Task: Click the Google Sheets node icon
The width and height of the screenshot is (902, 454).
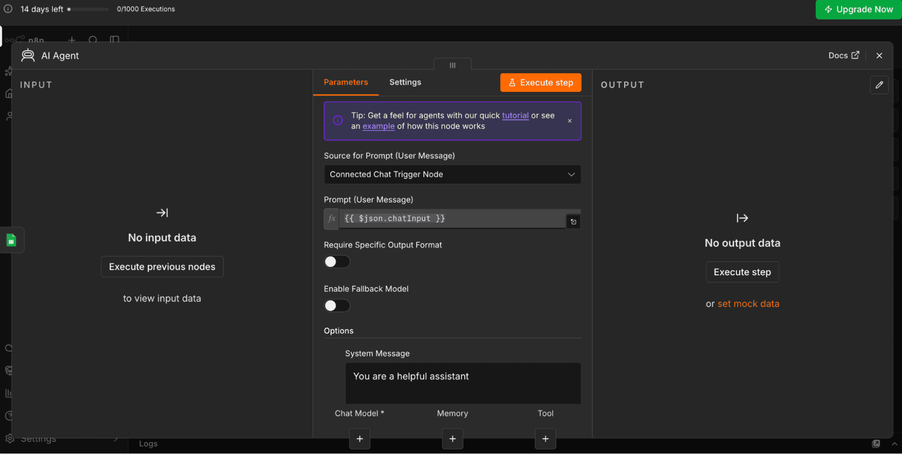Action: coord(11,240)
